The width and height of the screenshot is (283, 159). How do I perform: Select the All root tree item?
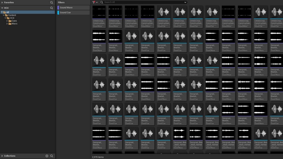[x=7, y=12]
